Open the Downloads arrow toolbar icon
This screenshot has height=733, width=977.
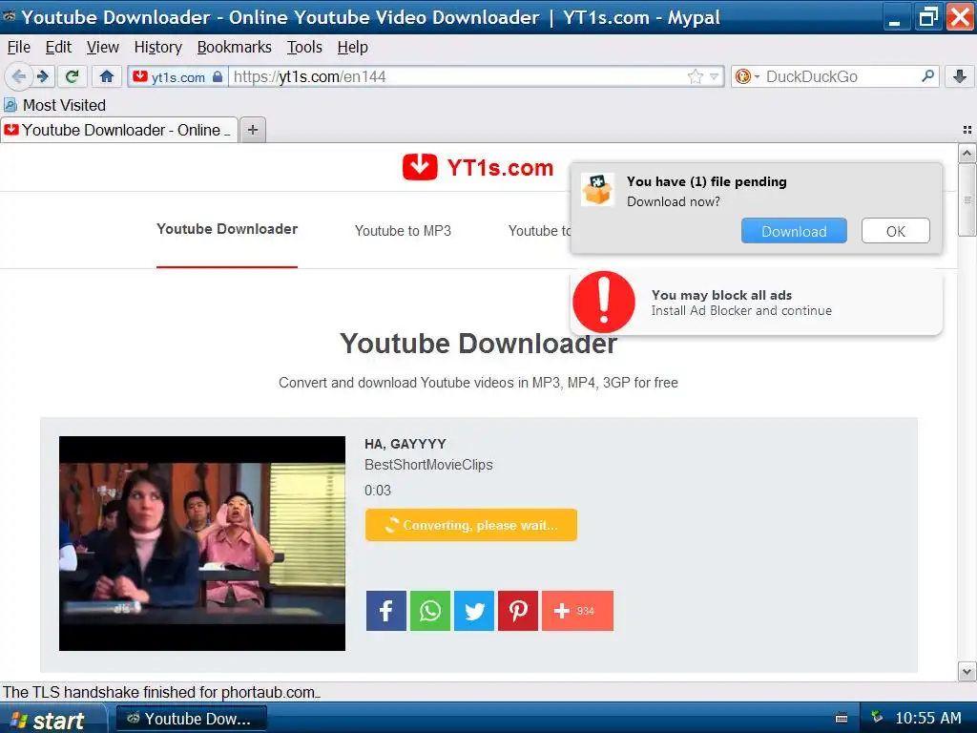pos(960,76)
